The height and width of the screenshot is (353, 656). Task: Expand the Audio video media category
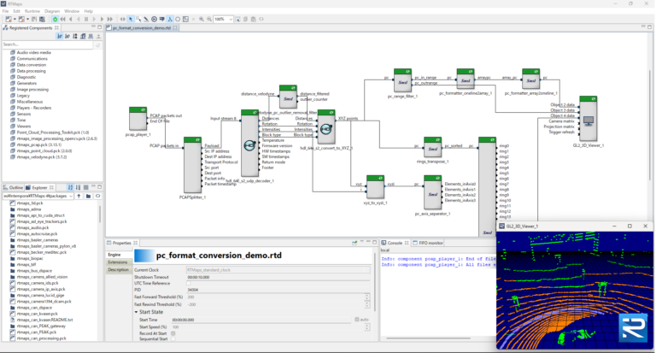pyautogui.click(x=33, y=52)
